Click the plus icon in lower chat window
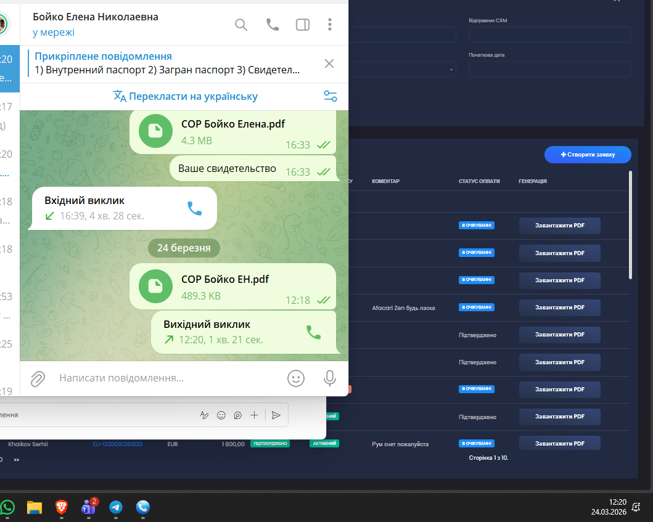The height and width of the screenshot is (522, 653). point(254,415)
